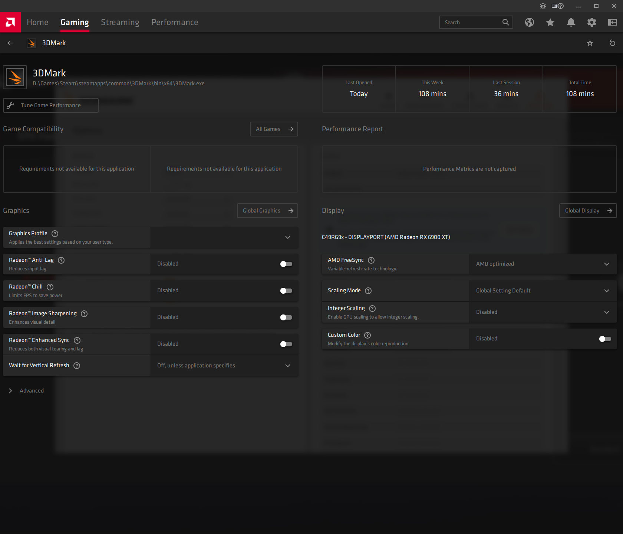Viewport: 623px width, 534px height.
Task: Open favorites star in top bar
Action: coord(550,22)
